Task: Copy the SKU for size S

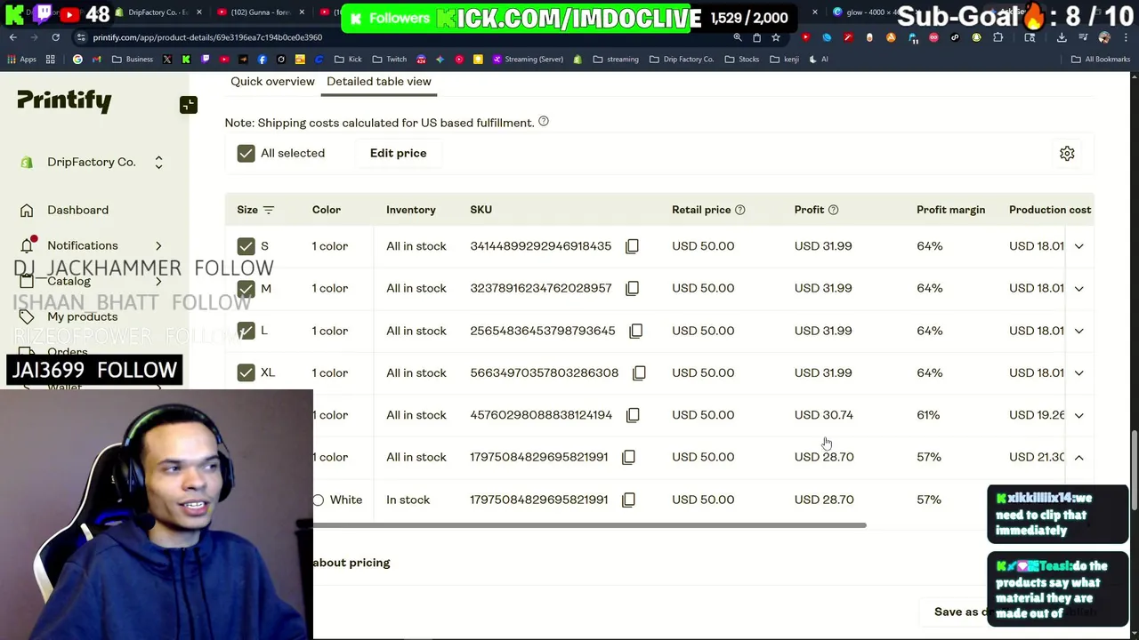Action: pos(632,246)
